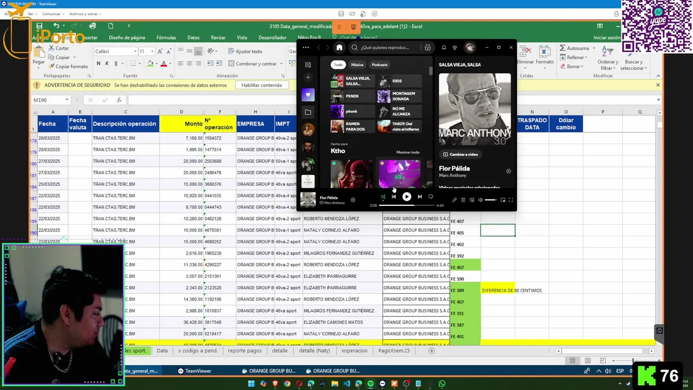693x390 pixels.
Task: Save the Excel workbook with the disk icon
Action: [x=40, y=26]
